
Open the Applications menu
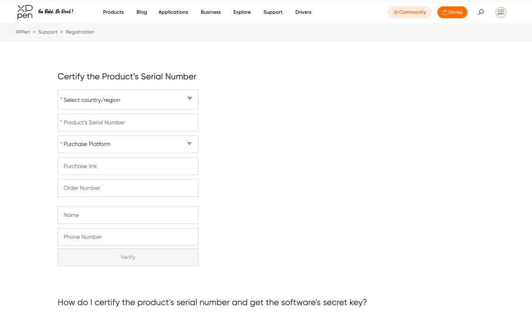tap(173, 12)
